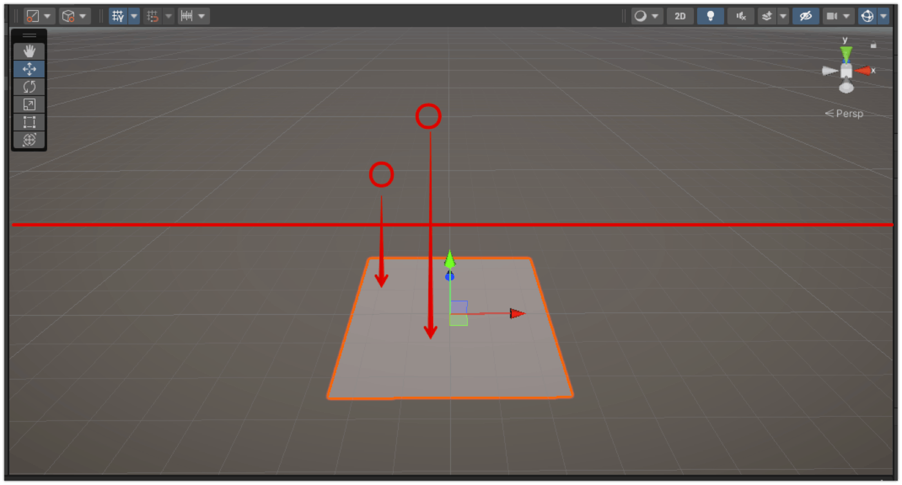Toggle the grid snapping button

pyautogui.click(x=153, y=16)
